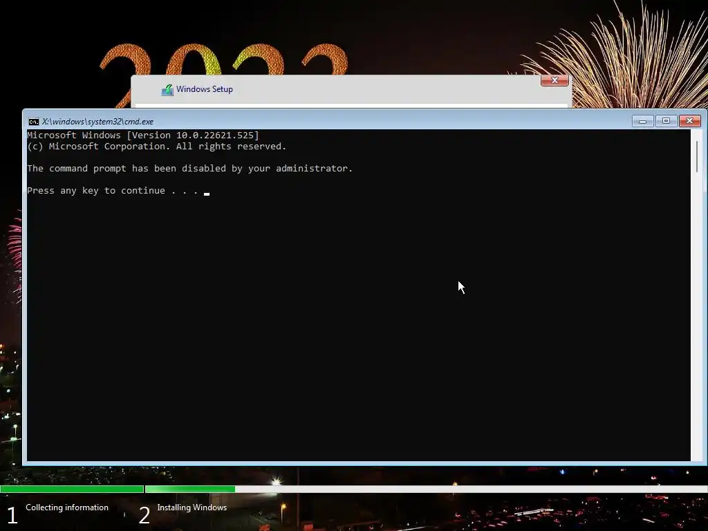Image resolution: width=708 pixels, height=531 pixels.
Task: Click the 'command prompt has been disabled' message
Action: (x=189, y=169)
